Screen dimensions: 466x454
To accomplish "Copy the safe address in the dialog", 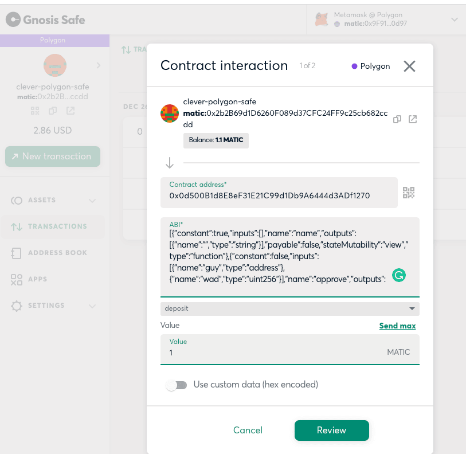I will click(397, 119).
